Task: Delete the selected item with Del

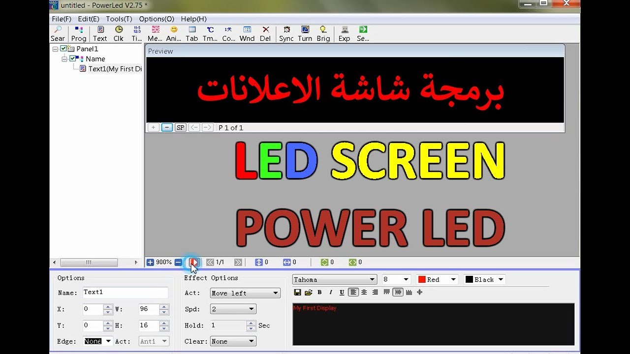Action: pos(266,34)
